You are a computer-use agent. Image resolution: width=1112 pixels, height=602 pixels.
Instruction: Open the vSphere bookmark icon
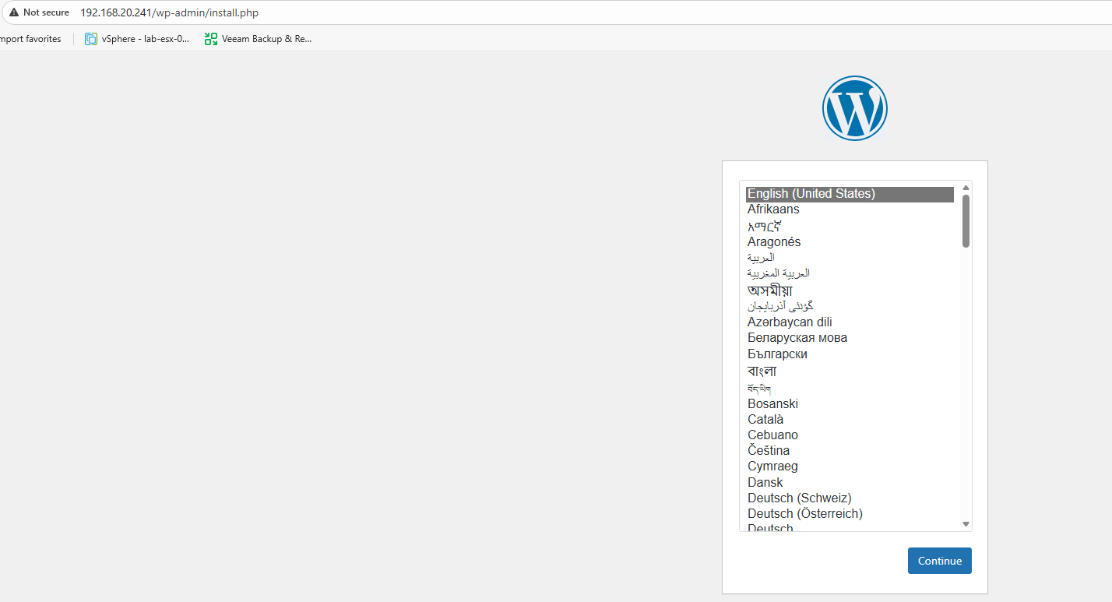tap(91, 39)
